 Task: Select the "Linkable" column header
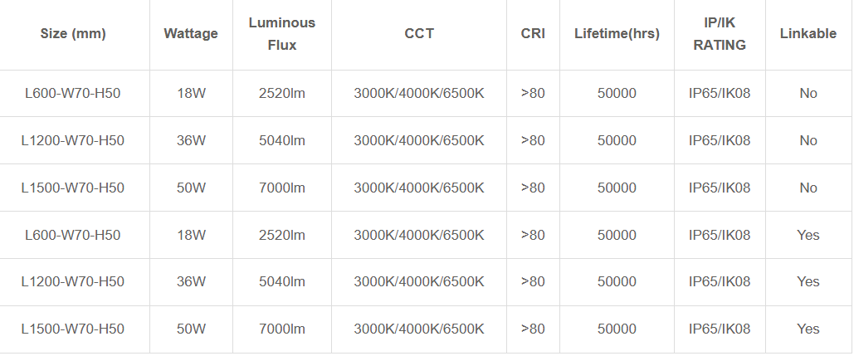[x=808, y=34]
